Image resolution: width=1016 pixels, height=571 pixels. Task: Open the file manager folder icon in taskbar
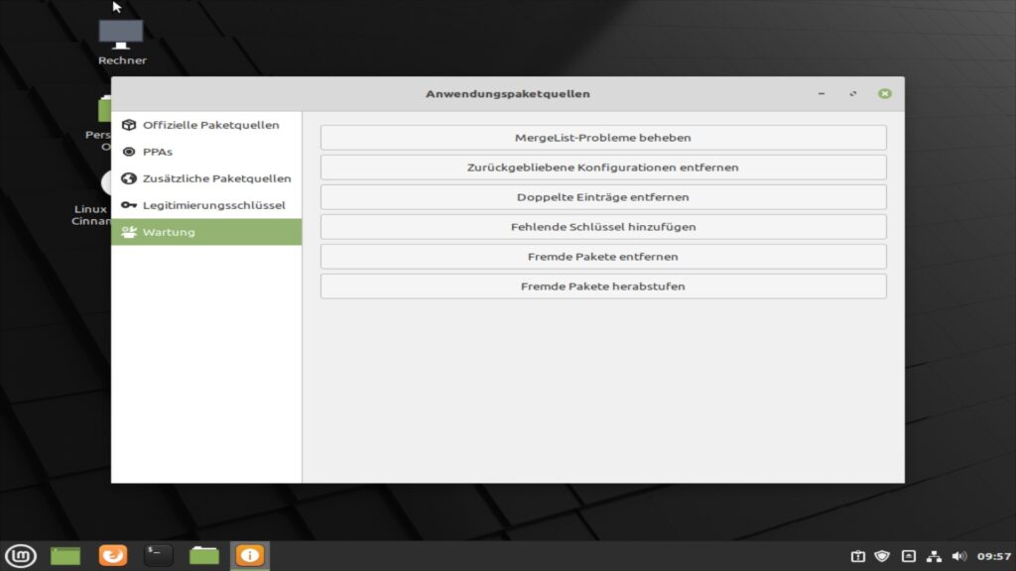[204, 555]
